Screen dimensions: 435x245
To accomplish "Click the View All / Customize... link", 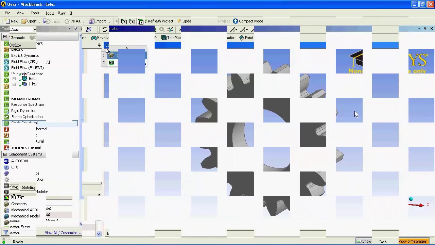I will [63, 233].
